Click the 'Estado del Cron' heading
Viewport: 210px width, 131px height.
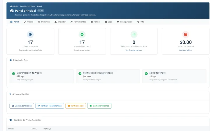point(21,60)
